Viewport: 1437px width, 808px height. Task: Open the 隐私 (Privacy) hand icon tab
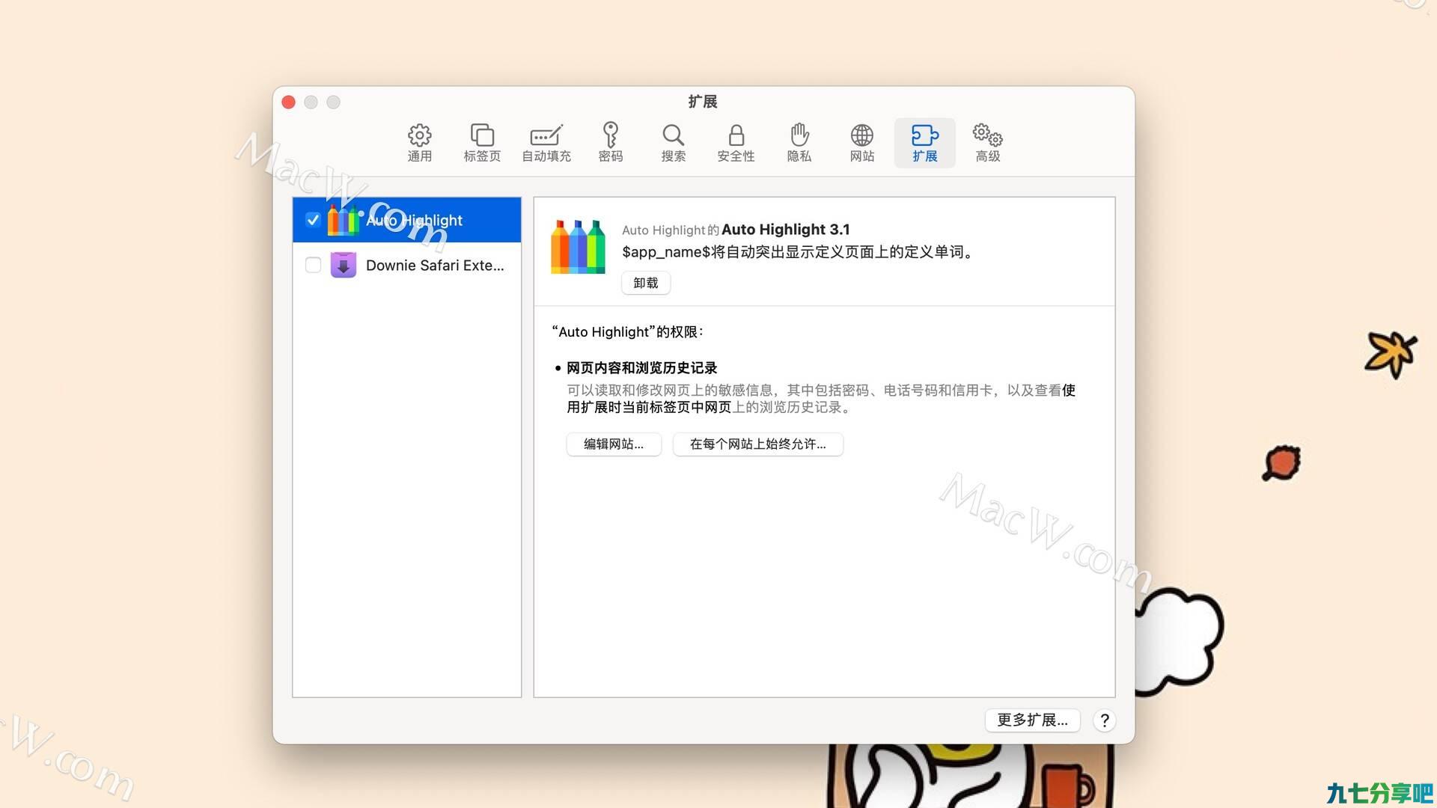[x=799, y=143]
